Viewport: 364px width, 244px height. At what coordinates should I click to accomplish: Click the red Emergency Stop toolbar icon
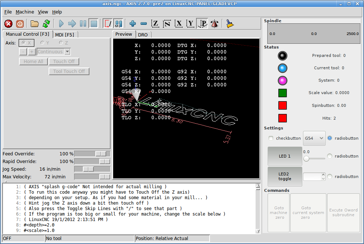pyautogui.click(x=8, y=24)
